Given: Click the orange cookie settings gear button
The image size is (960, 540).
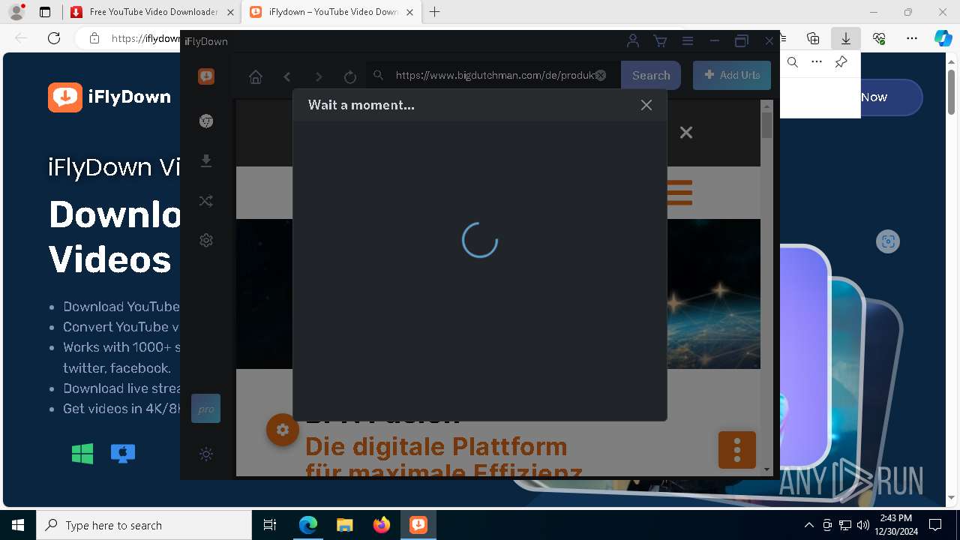Looking at the screenshot, I should (x=283, y=430).
